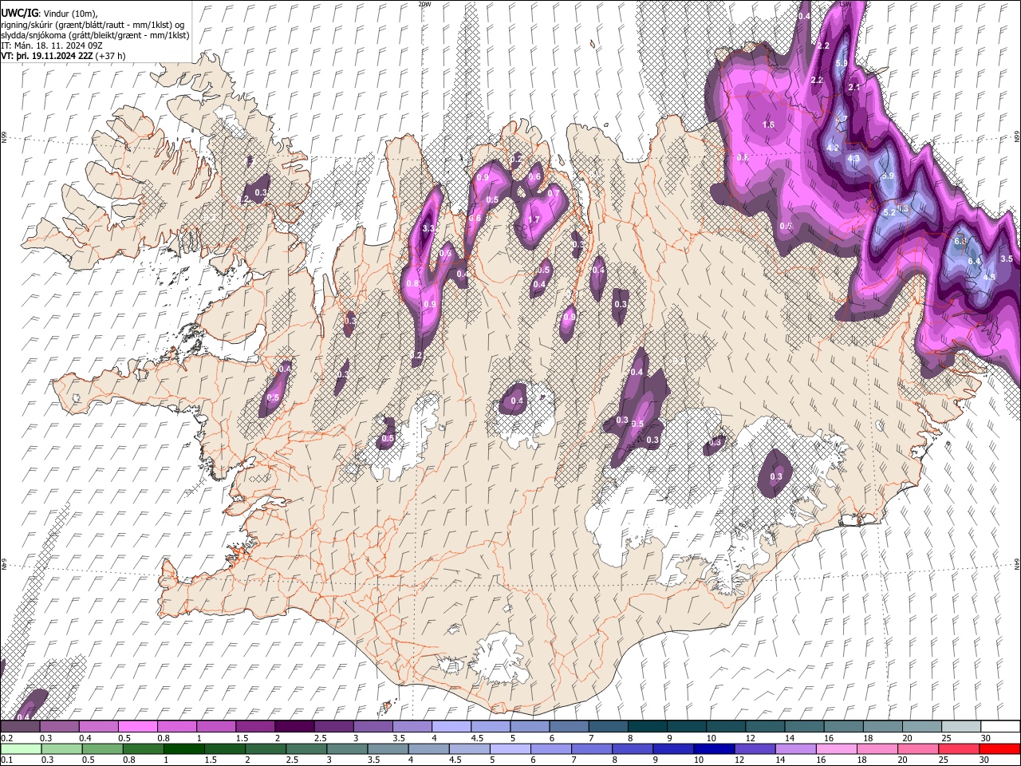This screenshot has width=1021, height=766.
Task: Click the '4.2' precipitation value on the map
Action: coord(833,148)
